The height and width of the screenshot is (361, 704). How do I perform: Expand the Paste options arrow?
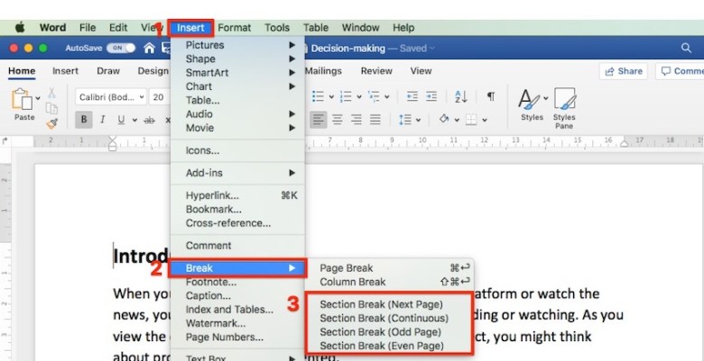click(x=38, y=98)
